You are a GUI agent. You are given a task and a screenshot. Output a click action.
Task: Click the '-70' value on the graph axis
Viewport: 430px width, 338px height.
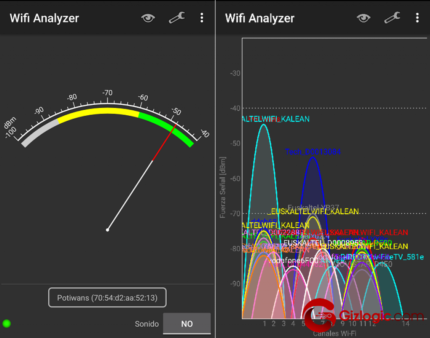click(235, 213)
